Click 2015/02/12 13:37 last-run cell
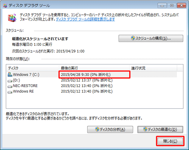This screenshot has height=150, width=189. click(87, 80)
